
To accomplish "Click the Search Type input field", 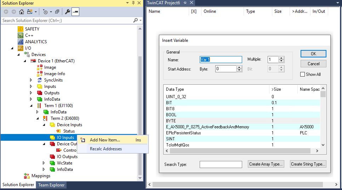I will pyautogui.click(x=221, y=164).
